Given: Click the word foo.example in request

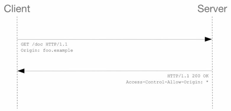Looking at the screenshot, I should [58, 51].
